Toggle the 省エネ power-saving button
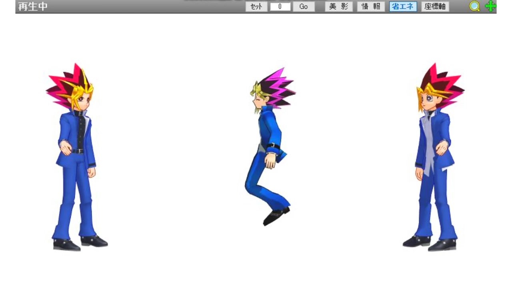Viewport: 512px width, 288px height. [403, 6]
